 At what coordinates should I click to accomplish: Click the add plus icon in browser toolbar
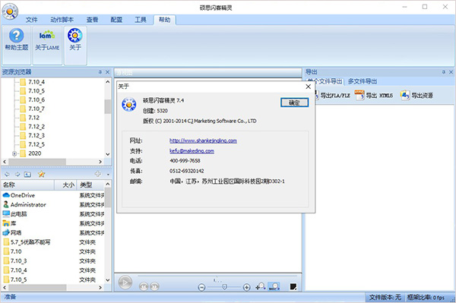pos(98,174)
